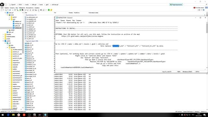Open the dropdown arrow beside the New icon
The height and width of the screenshot is (117, 208).
(x=3, y=10)
